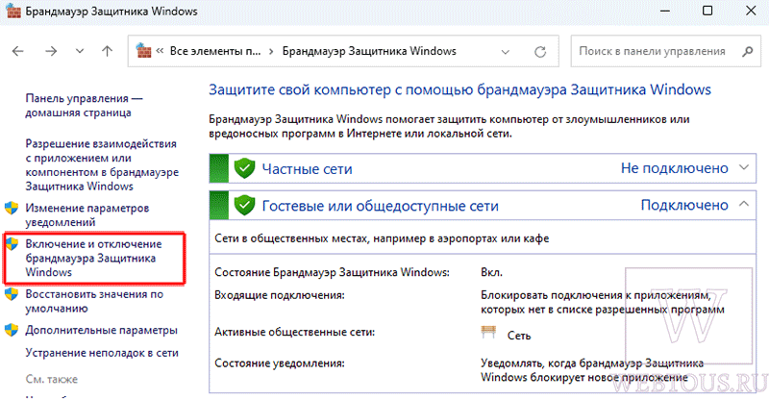The height and width of the screenshot is (400, 769).
Task: Click the firewall icon in address bar
Action: pos(143,51)
